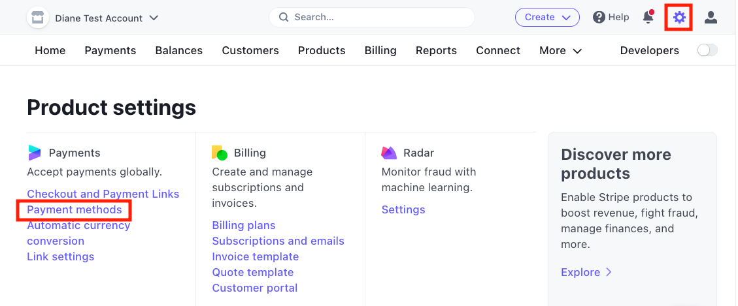Viewport: 738px width, 306px height.
Task: Click the notifications bell icon
Action: [x=648, y=18]
